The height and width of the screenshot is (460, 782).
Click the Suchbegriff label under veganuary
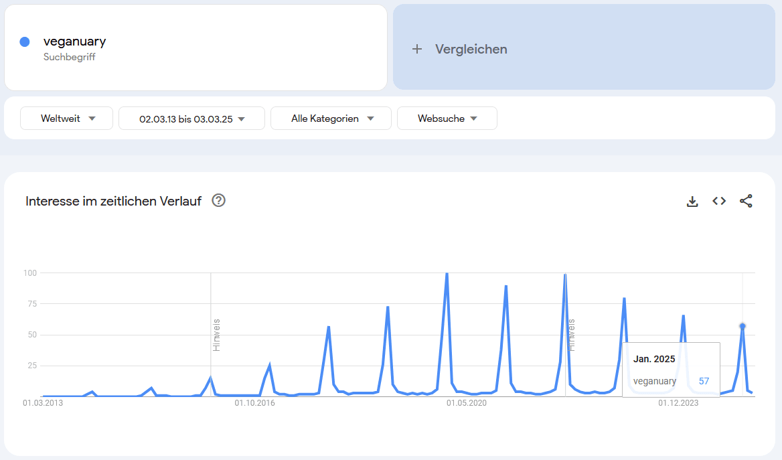click(x=69, y=57)
